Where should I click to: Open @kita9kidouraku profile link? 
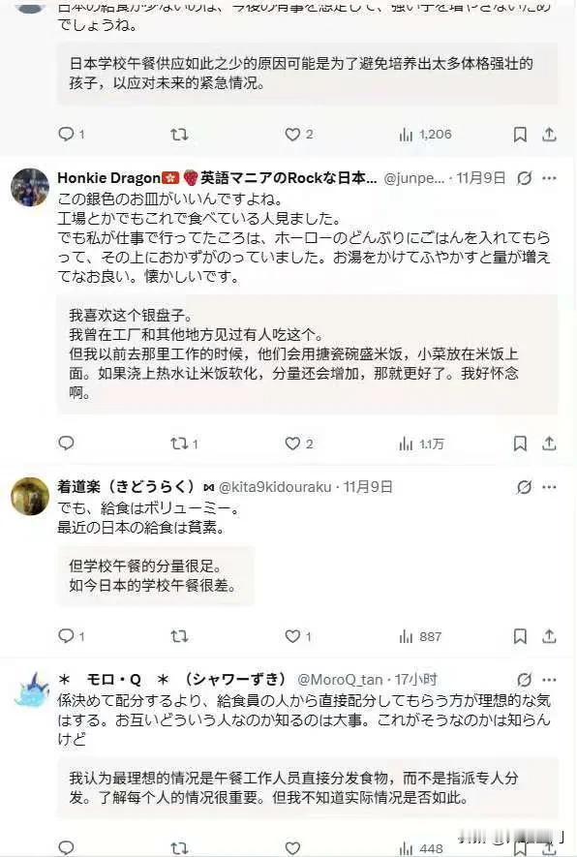pyautogui.click(x=275, y=487)
